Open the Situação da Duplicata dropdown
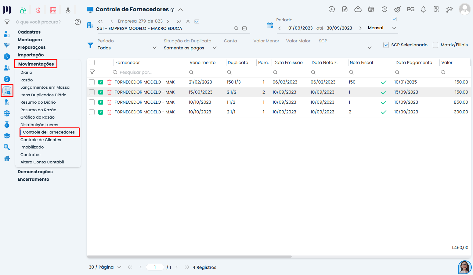The height and width of the screenshot is (275, 473). coord(190,48)
